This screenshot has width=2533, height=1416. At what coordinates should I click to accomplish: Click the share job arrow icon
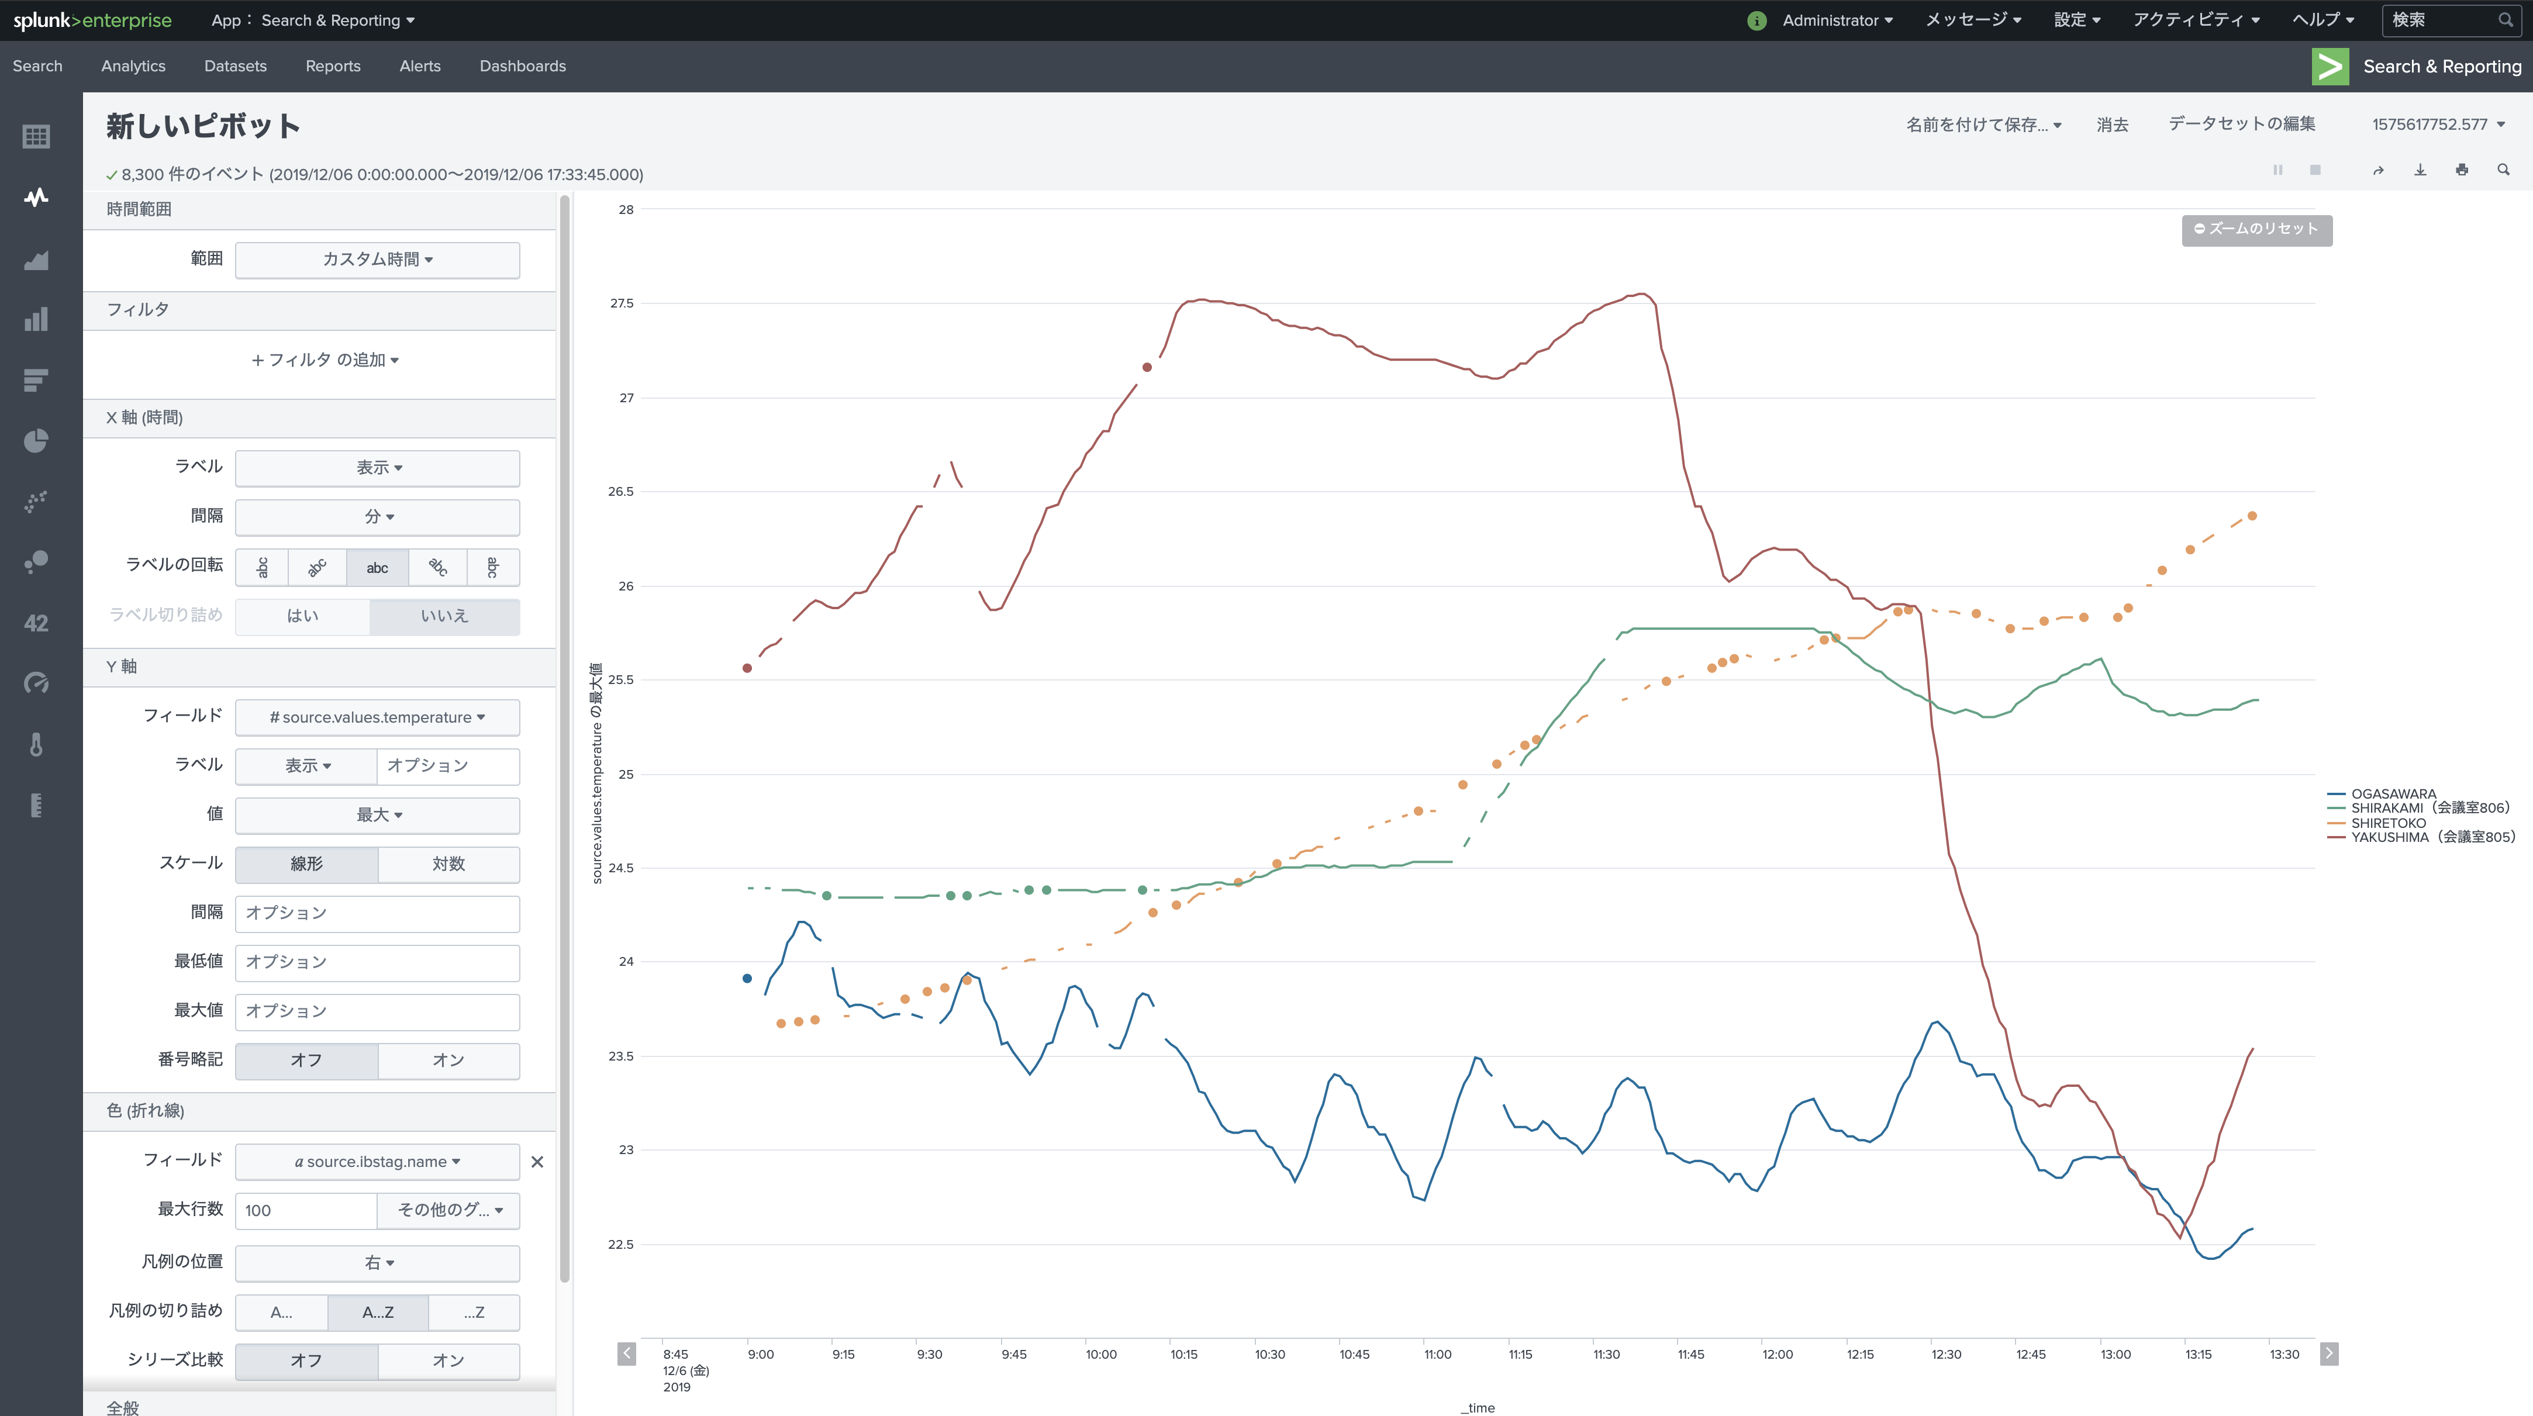pyautogui.click(x=2379, y=170)
